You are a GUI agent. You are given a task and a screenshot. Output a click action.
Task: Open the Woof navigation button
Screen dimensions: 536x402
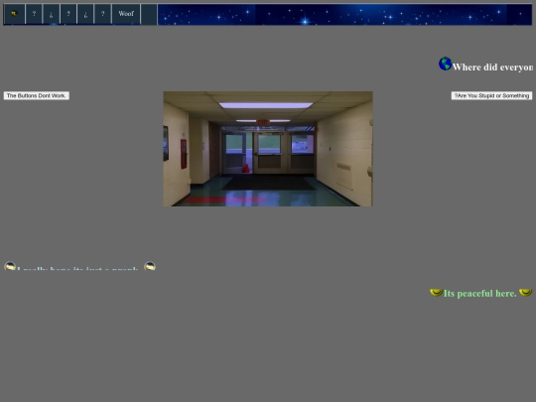126,14
